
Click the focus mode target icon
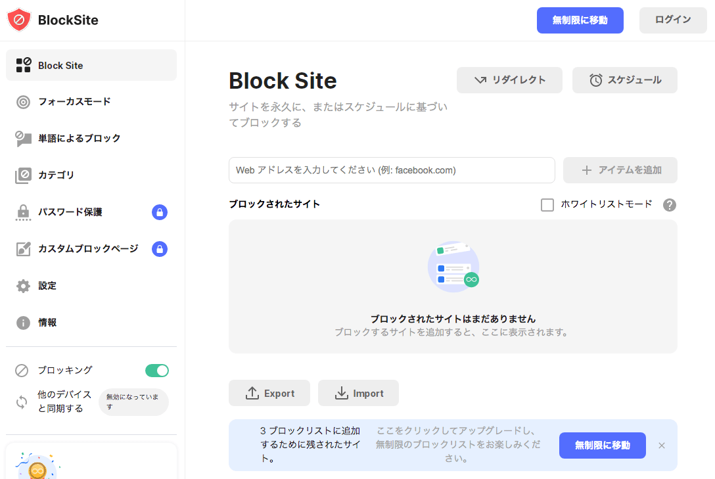(x=23, y=102)
